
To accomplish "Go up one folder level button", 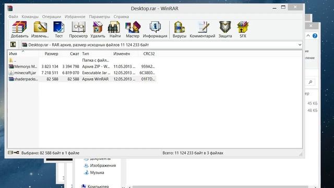I will click(13, 44).
